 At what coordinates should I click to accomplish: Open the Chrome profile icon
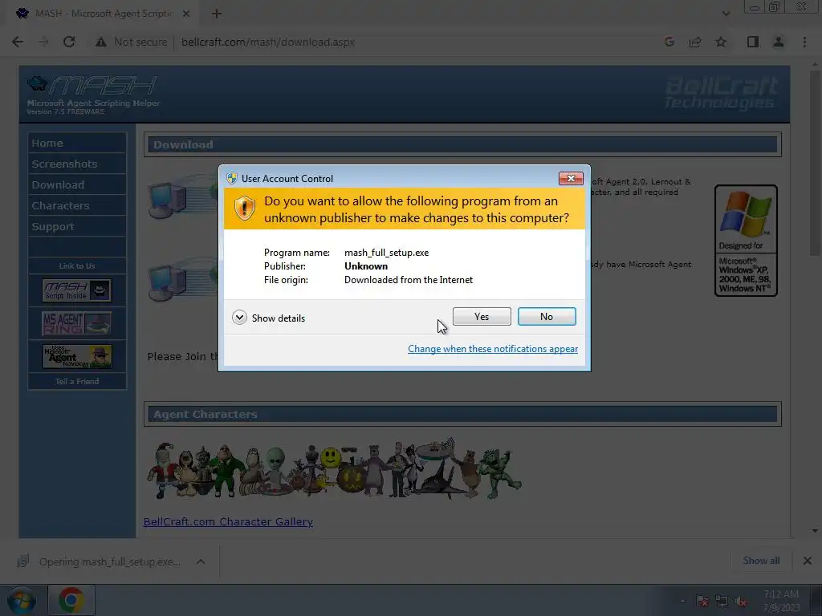click(x=779, y=42)
